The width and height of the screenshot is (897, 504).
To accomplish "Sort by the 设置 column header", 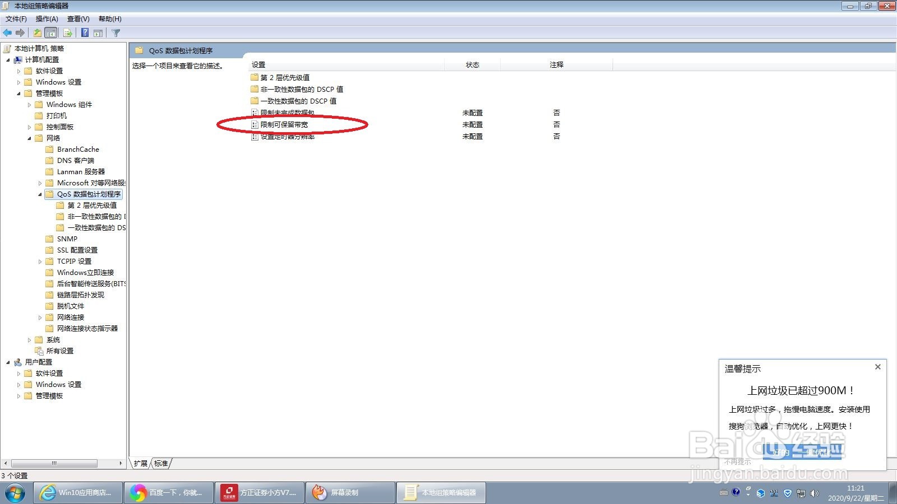I will [x=346, y=65].
